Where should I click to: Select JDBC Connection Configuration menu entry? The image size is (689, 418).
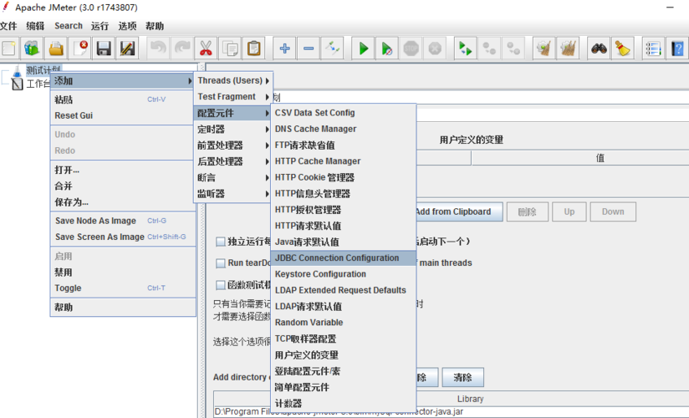point(344,258)
